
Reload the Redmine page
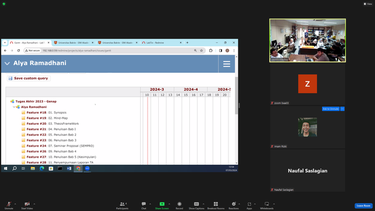[x=18, y=50]
